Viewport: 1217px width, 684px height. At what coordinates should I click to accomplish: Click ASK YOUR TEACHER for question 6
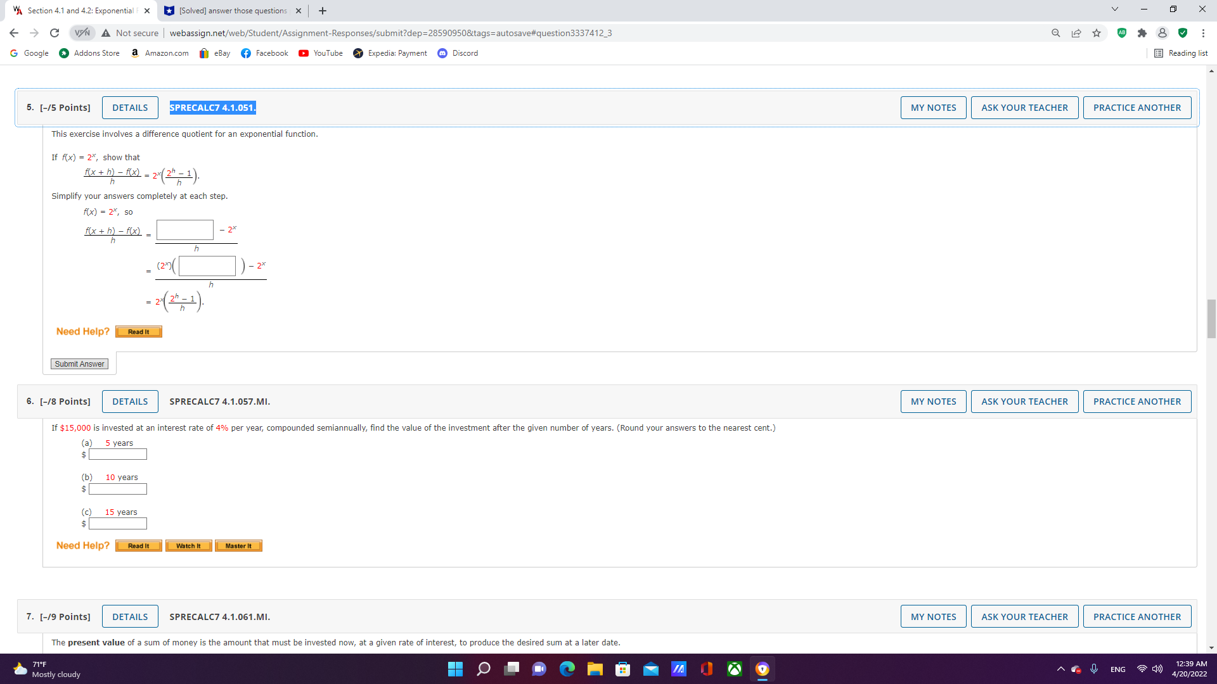pyautogui.click(x=1024, y=401)
